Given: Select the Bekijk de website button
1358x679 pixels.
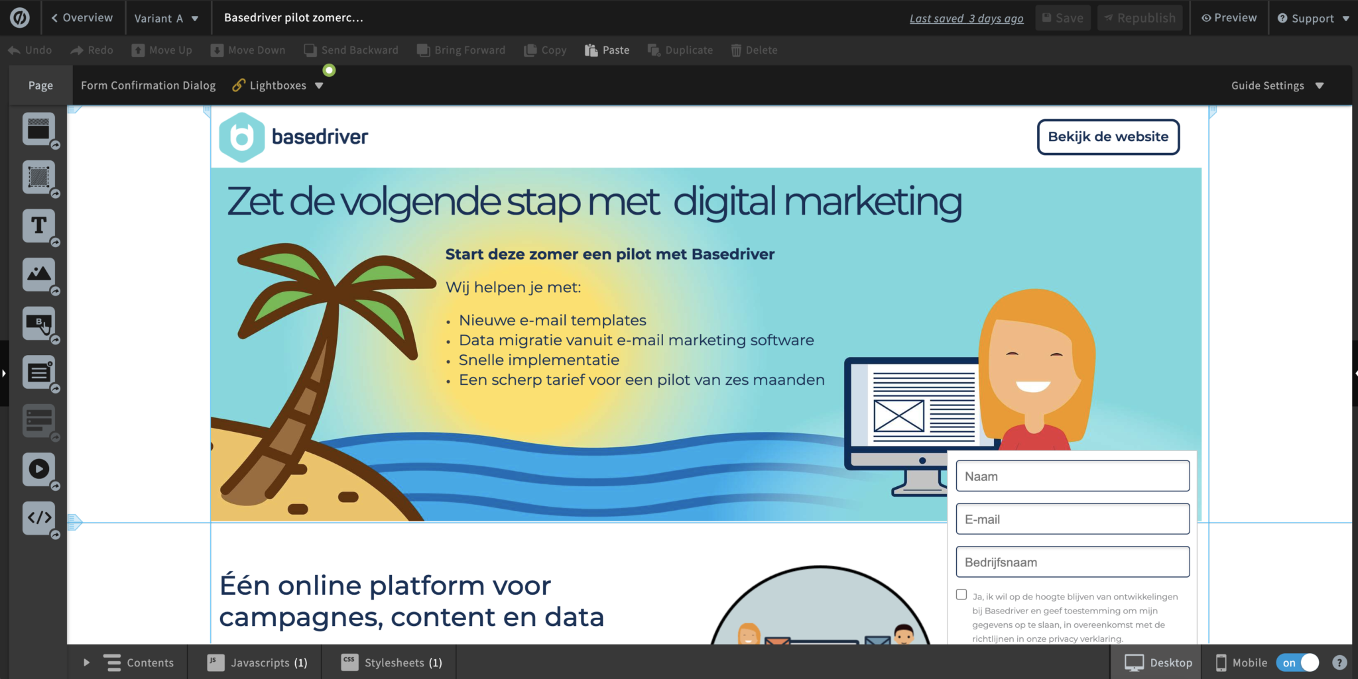Looking at the screenshot, I should (1108, 137).
